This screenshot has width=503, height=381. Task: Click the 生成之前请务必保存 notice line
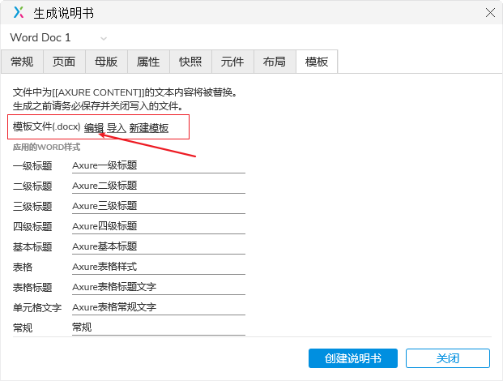[x=98, y=106]
